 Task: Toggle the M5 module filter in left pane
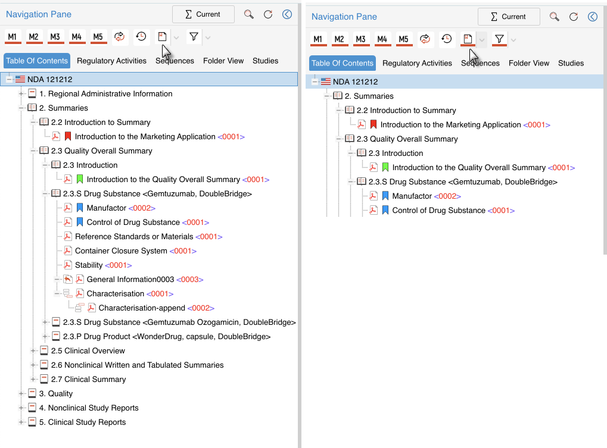pyautogui.click(x=98, y=37)
